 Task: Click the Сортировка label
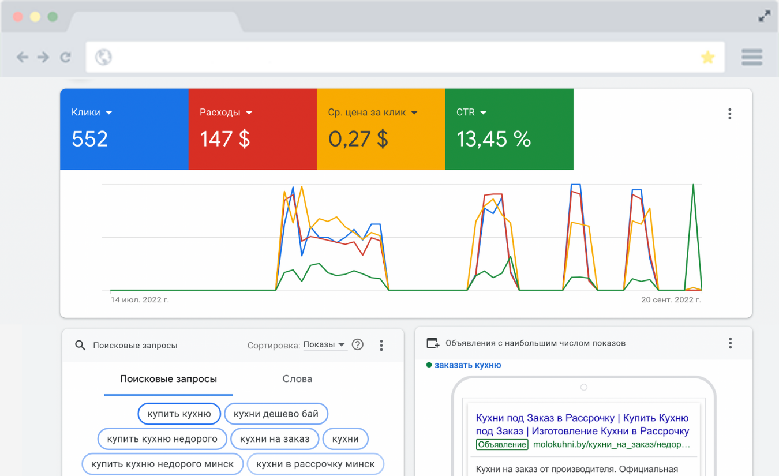(x=274, y=345)
